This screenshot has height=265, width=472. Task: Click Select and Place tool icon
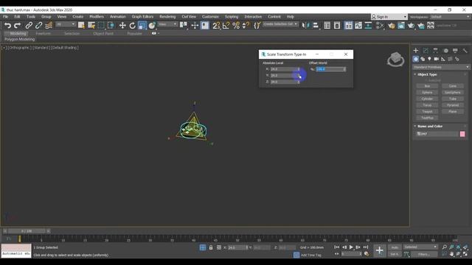click(x=152, y=26)
